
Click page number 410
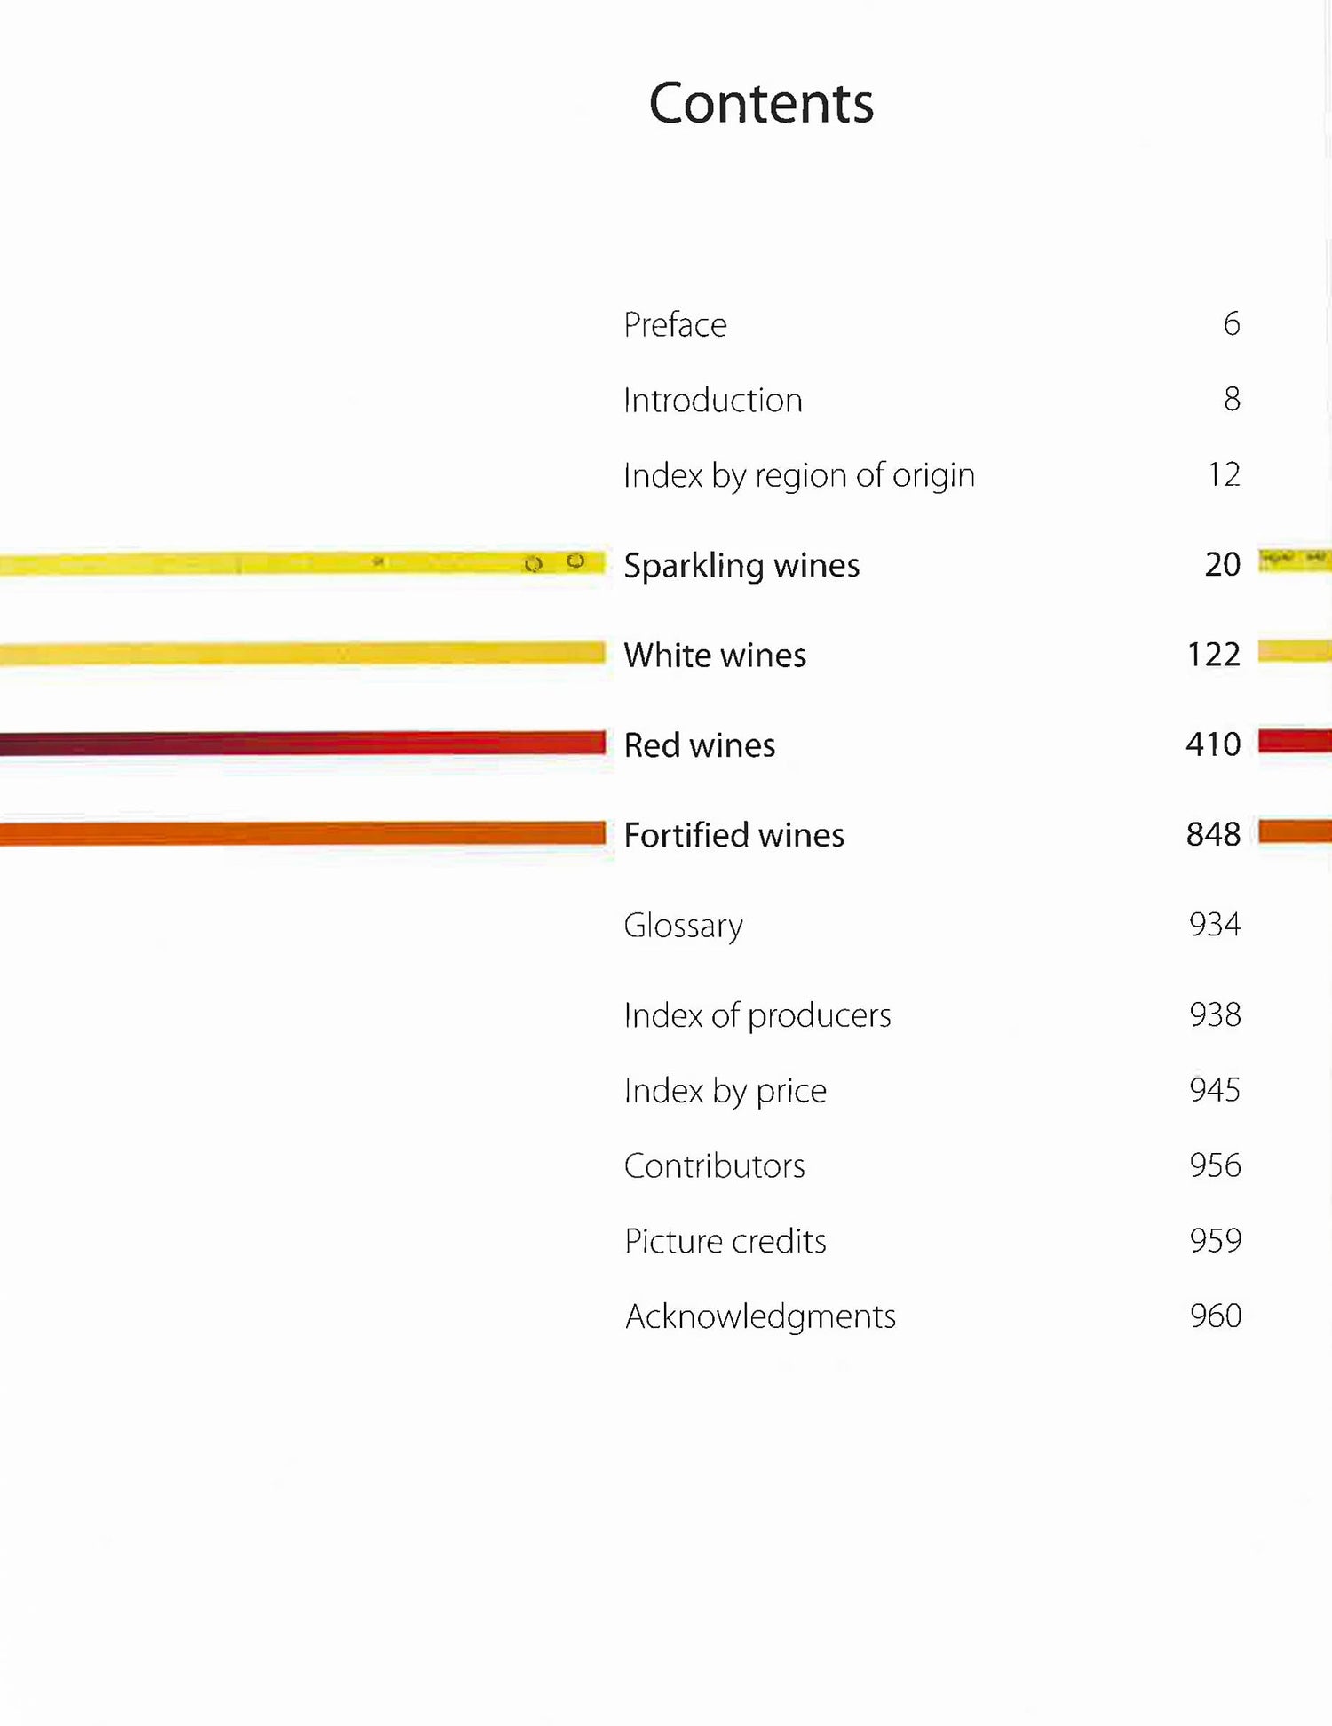click(1213, 744)
